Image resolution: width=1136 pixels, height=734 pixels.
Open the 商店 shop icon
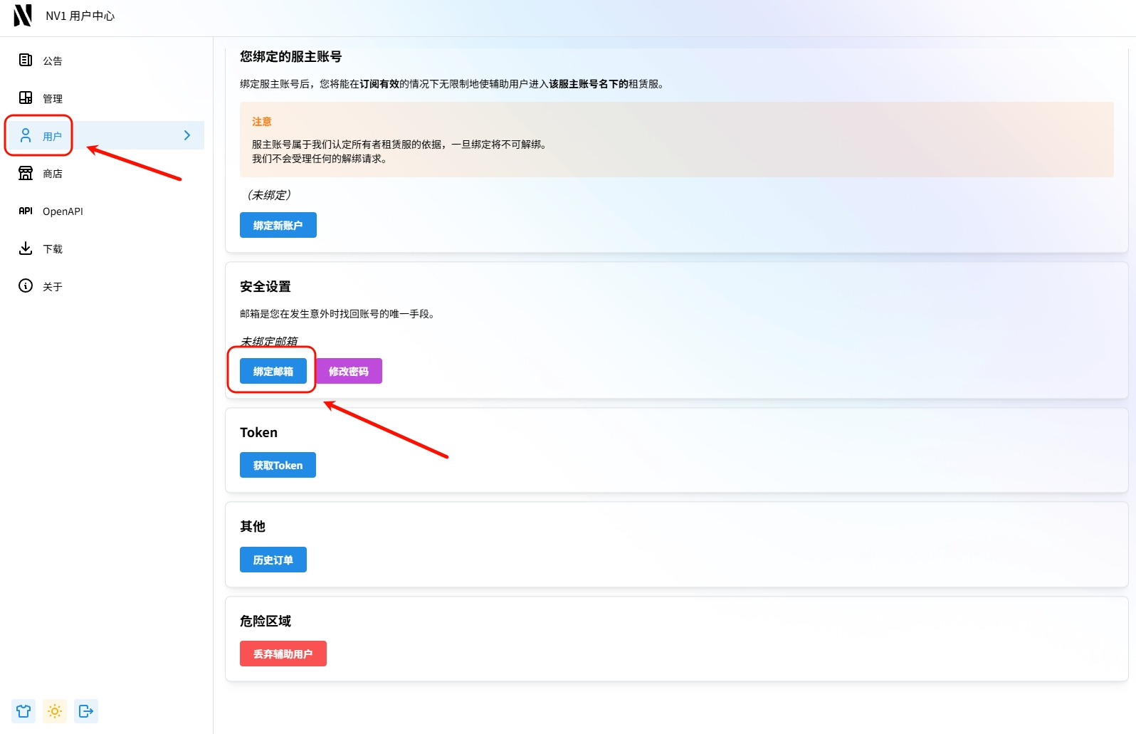[x=26, y=173]
